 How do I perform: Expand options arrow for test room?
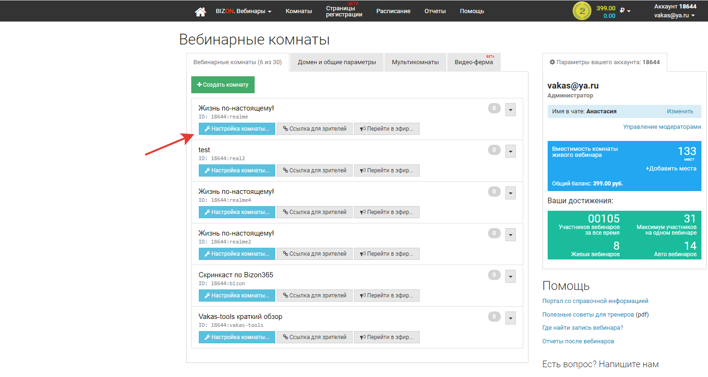click(x=511, y=151)
